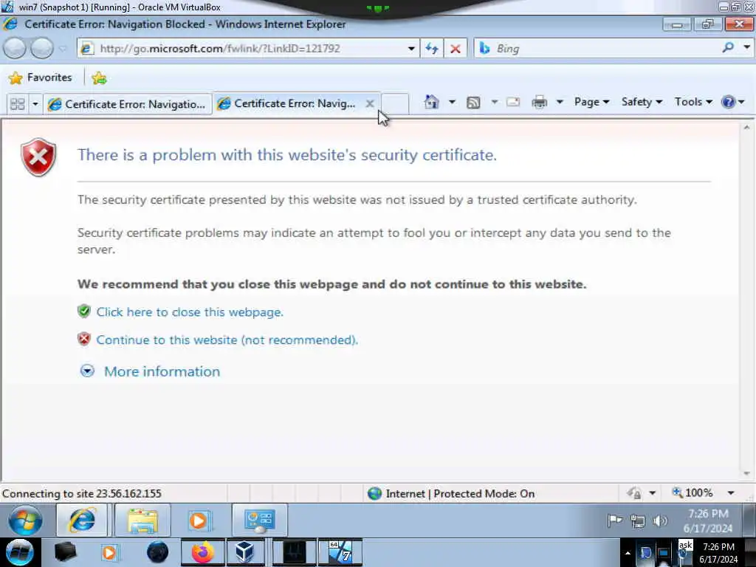The height and width of the screenshot is (567, 756).
Task: Click the blue Help question icon
Action: coord(729,102)
